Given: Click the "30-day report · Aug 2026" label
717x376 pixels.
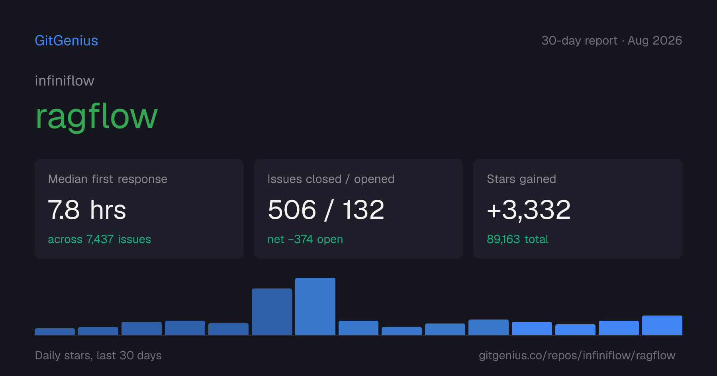Looking at the screenshot, I should [x=611, y=41].
